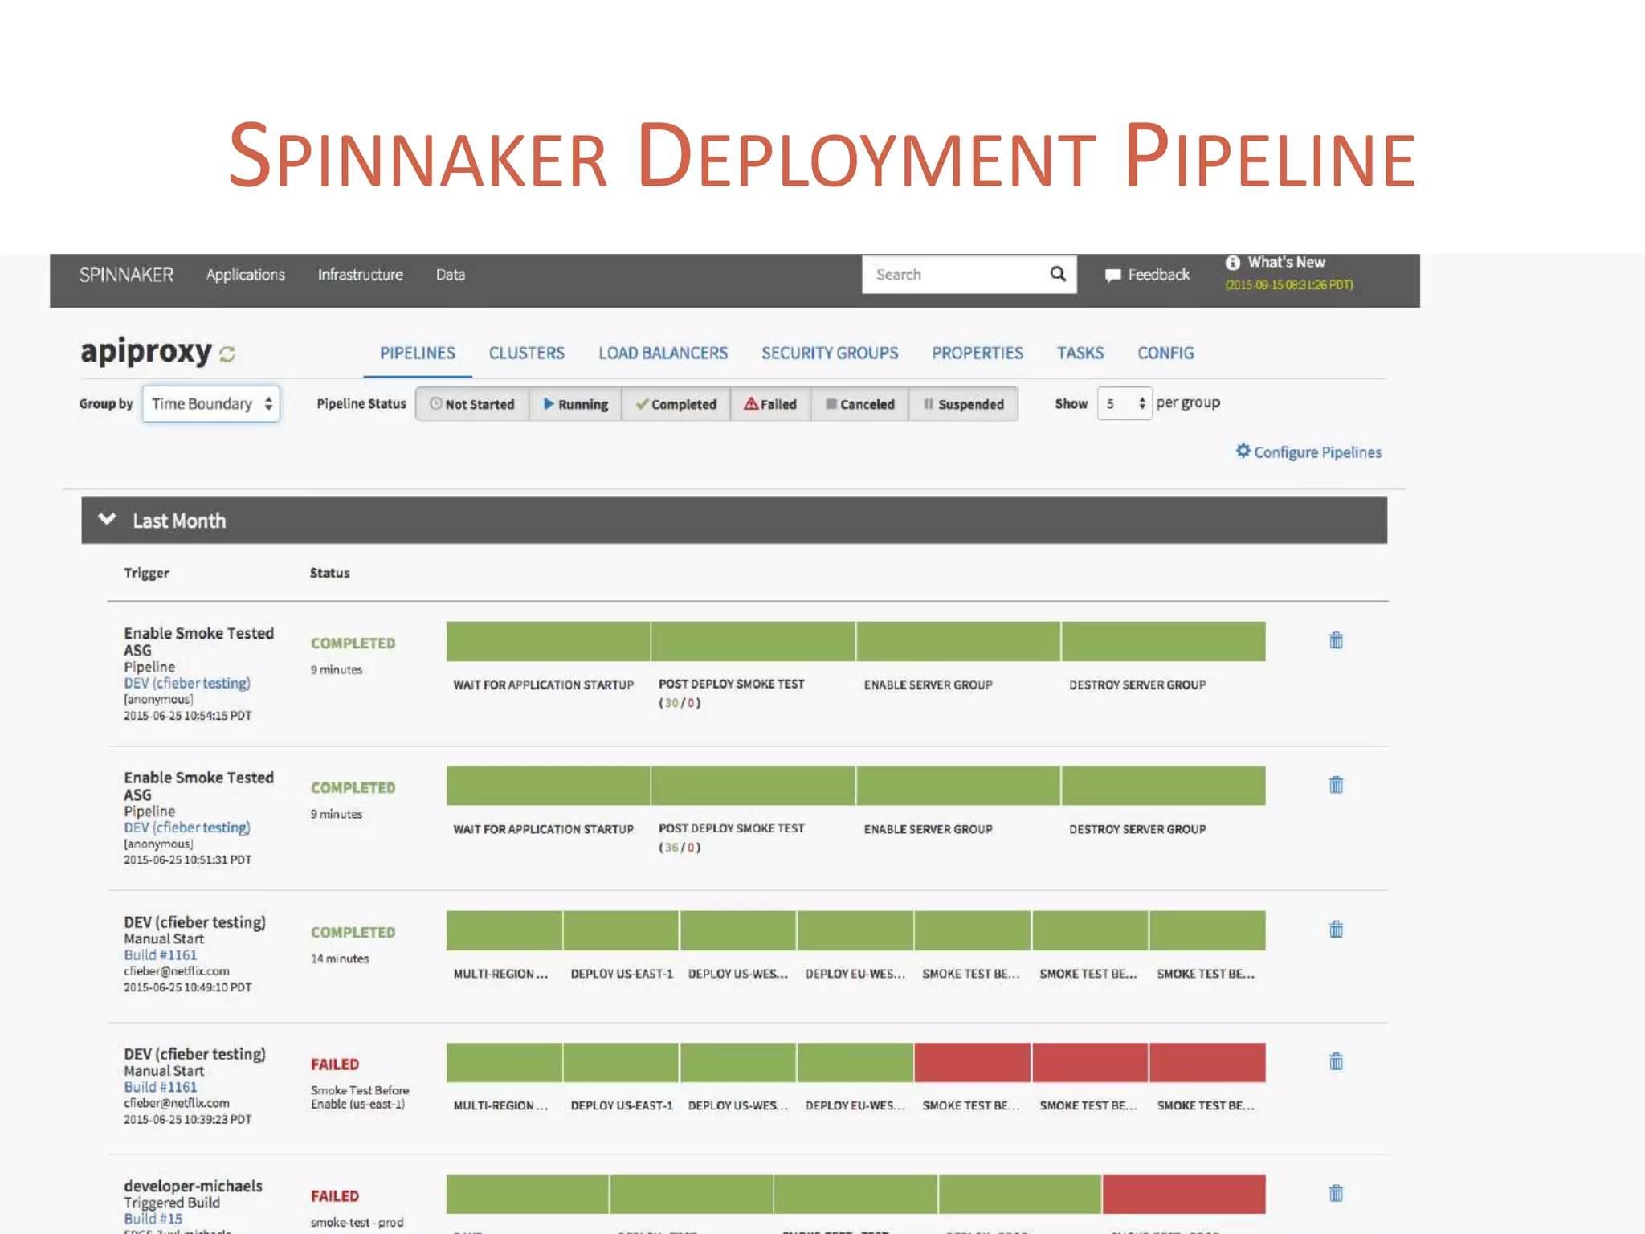Click the Configure Pipelines gear icon
Screen dimensions: 1645x1234
pyautogui.click(x=1243, y=451)
